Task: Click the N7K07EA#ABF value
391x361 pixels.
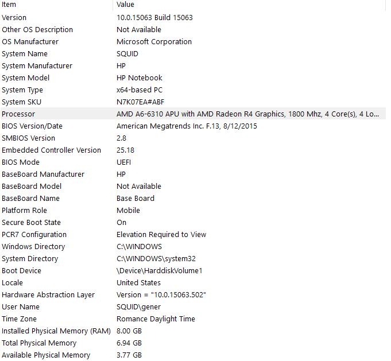Action: [x=141, y=102]
